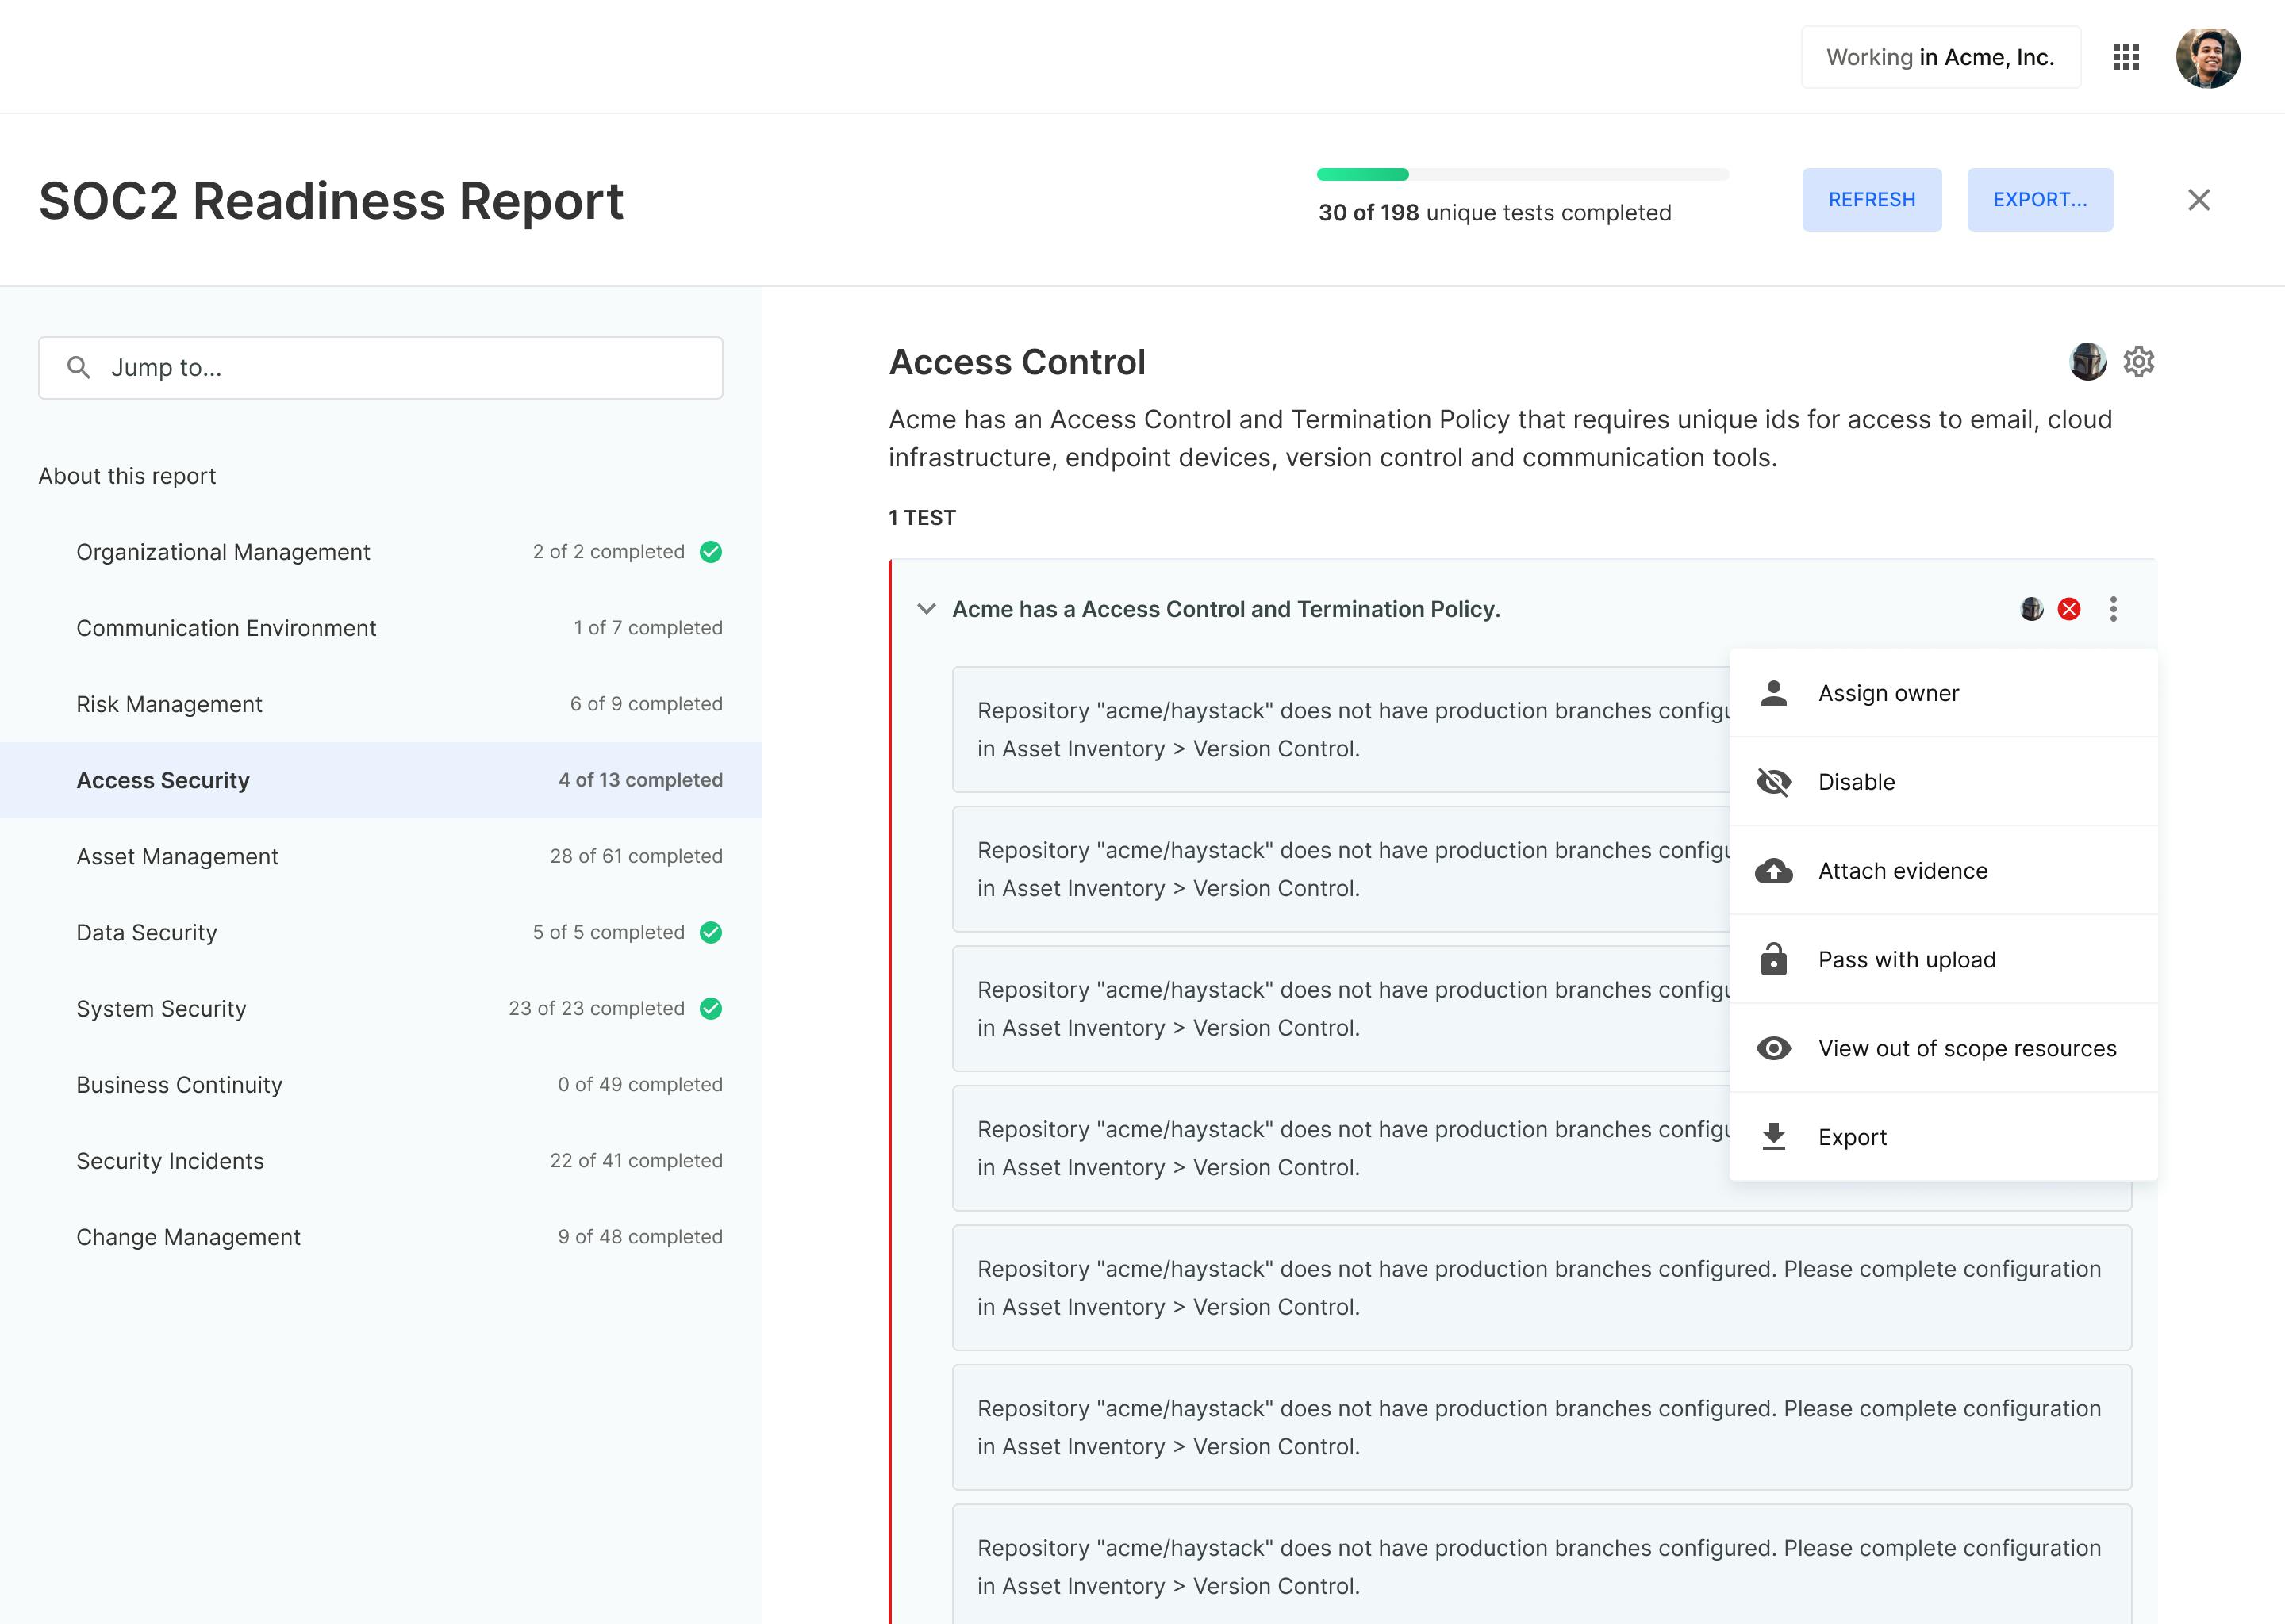This screenshot has height=1624, width=2285.
Task: Click the Assign owner person icon
Action: point(1772,693)
